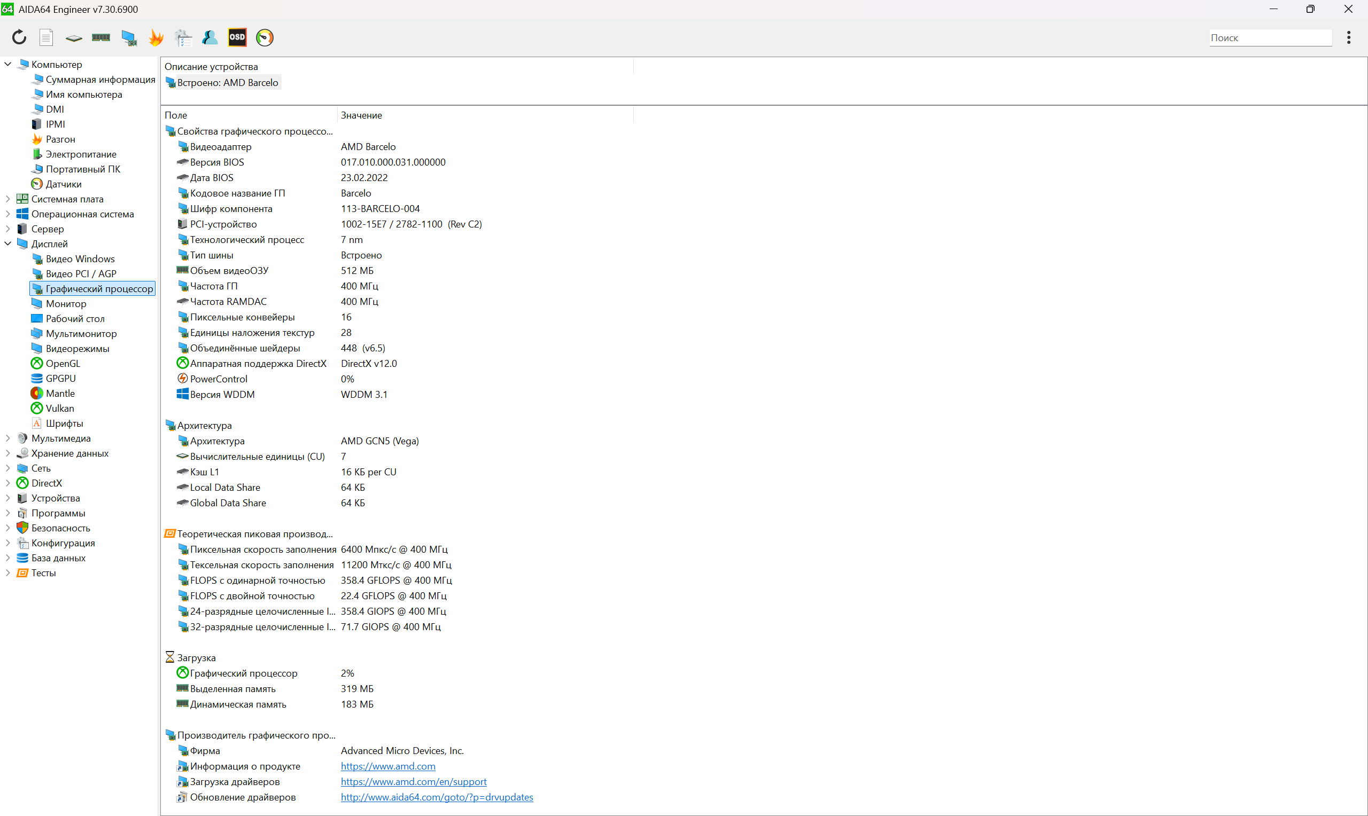Open the amd.com/en/support drivers link
Viewport: 1368px width, 816px height.
pyautogui.click(x=414, y=781)
